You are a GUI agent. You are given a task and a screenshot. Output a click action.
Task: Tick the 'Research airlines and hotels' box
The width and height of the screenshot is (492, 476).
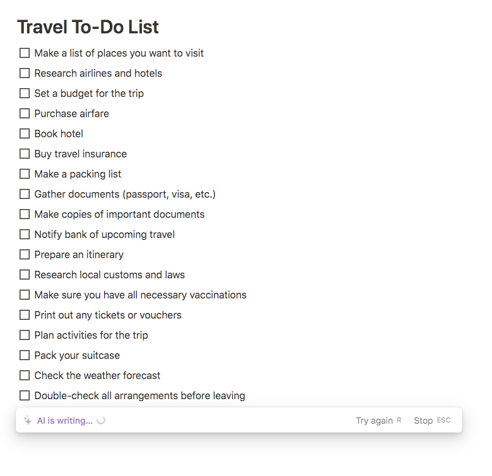pos(25,73)
